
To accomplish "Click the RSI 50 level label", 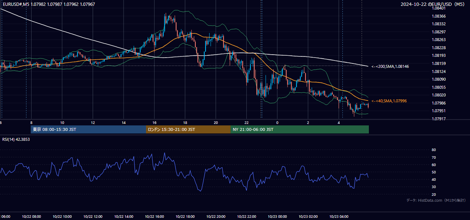I will point(434,172).
